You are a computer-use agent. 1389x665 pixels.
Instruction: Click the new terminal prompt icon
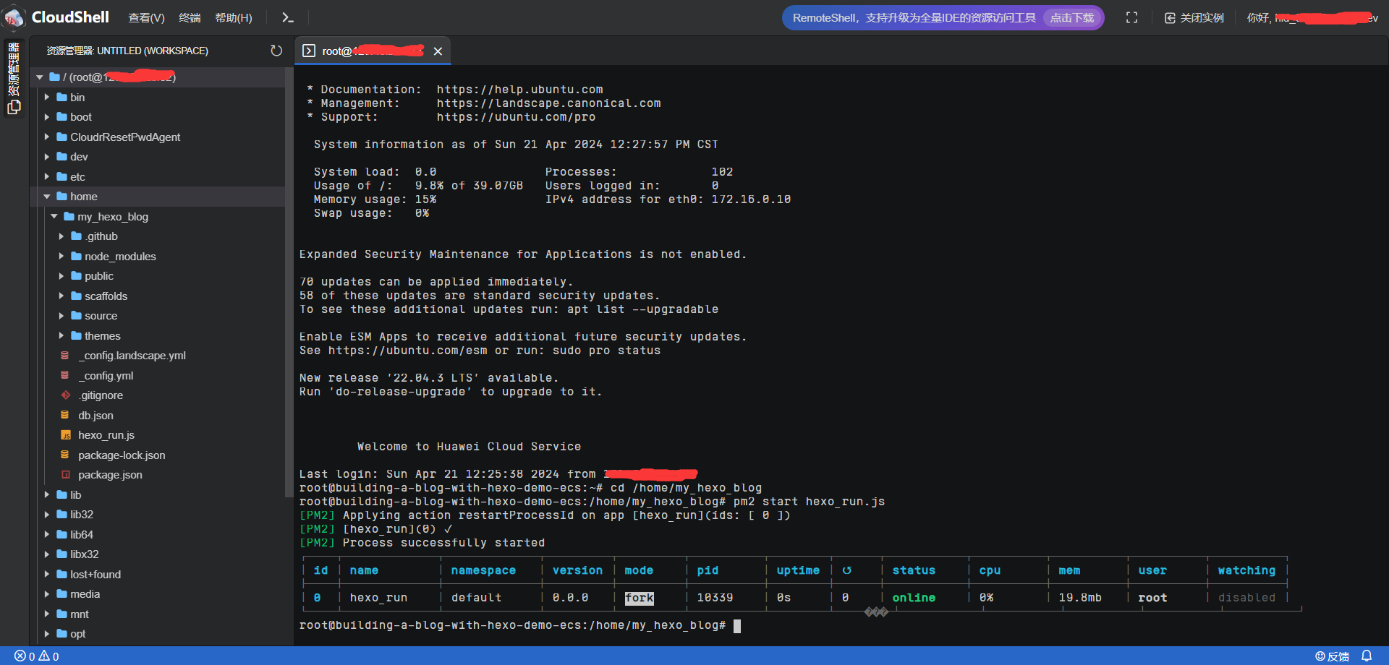pos(287,18)
